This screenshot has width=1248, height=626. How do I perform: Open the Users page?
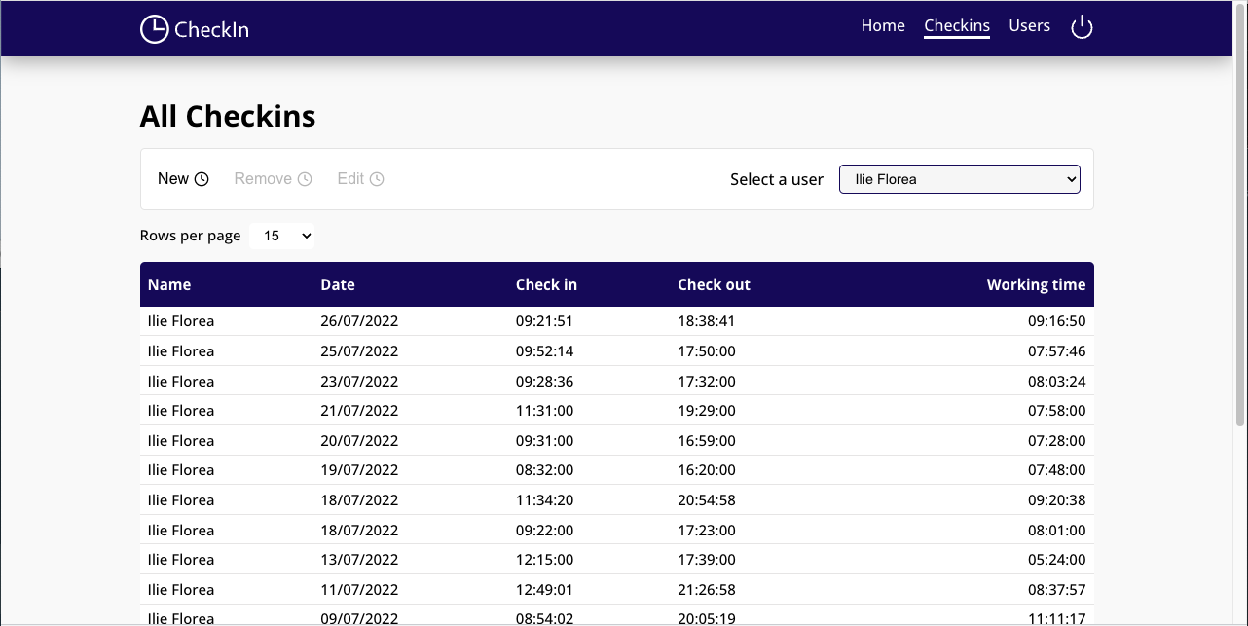[1029, 25]
